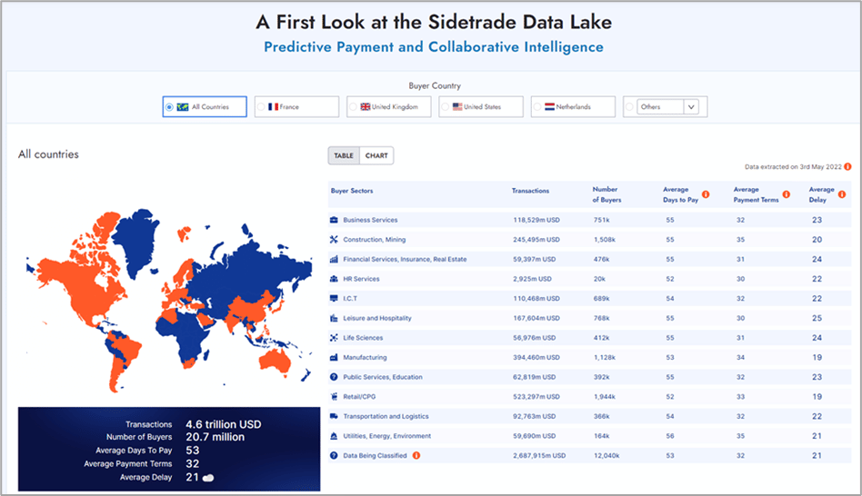
Task: Click the cloud icon beside Average Delay 21
Action: (x=208, y=478)
